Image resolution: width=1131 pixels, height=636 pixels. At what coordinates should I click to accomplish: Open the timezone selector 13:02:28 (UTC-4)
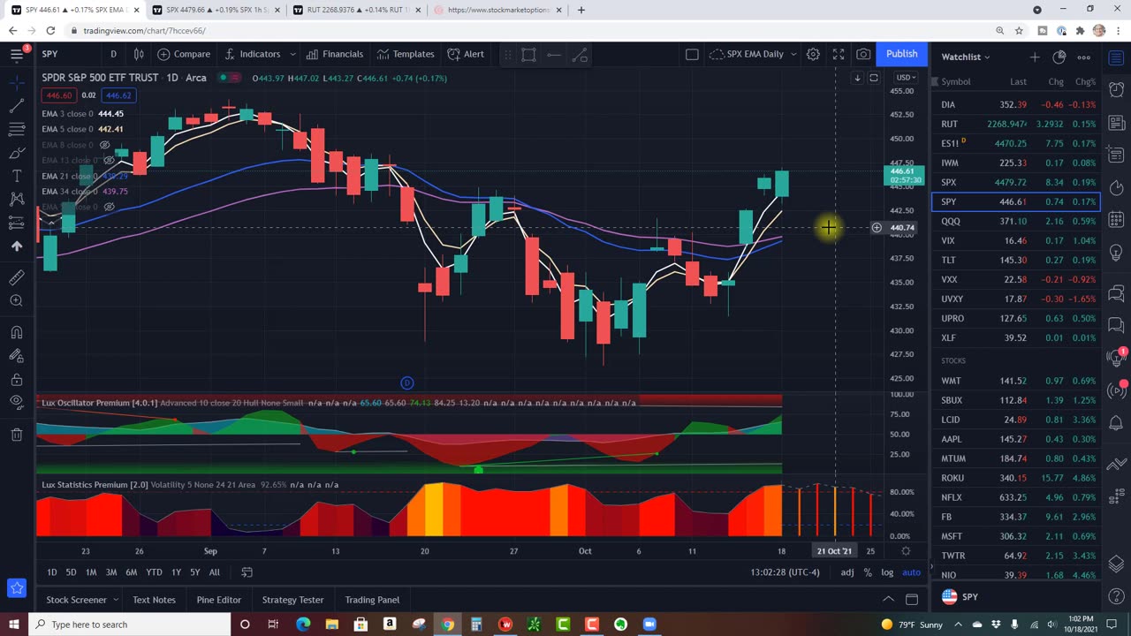[x=785, y=572]
